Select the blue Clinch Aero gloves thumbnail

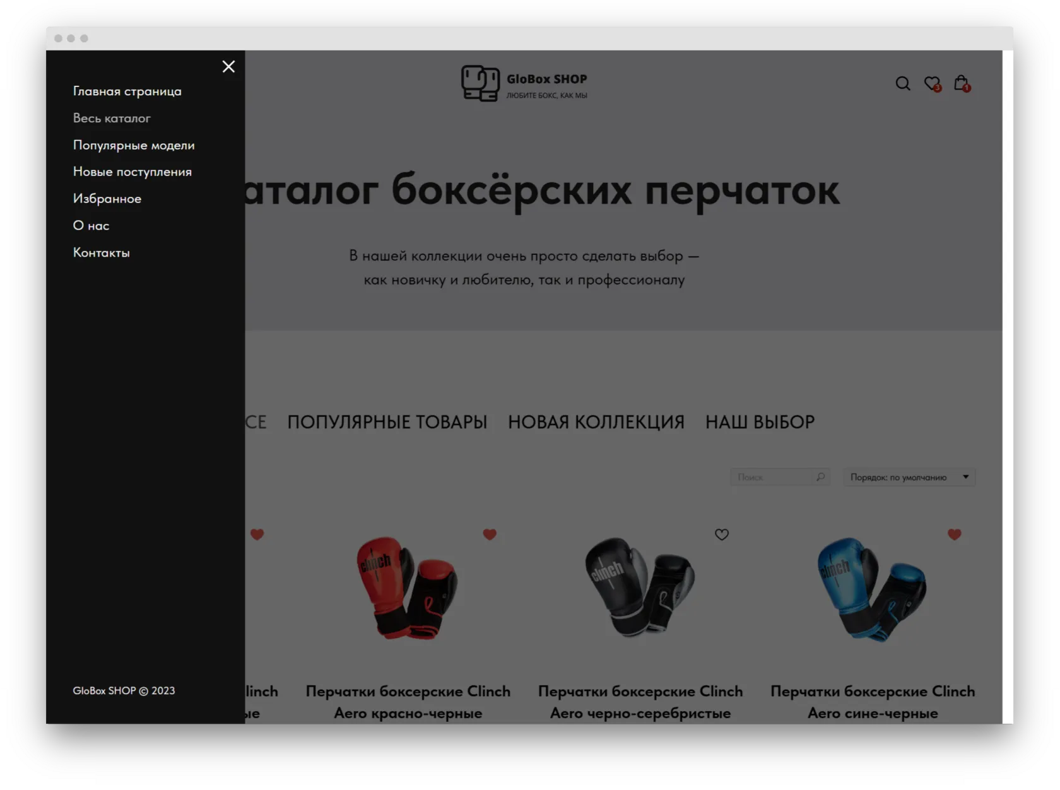[x=871, y=590]
